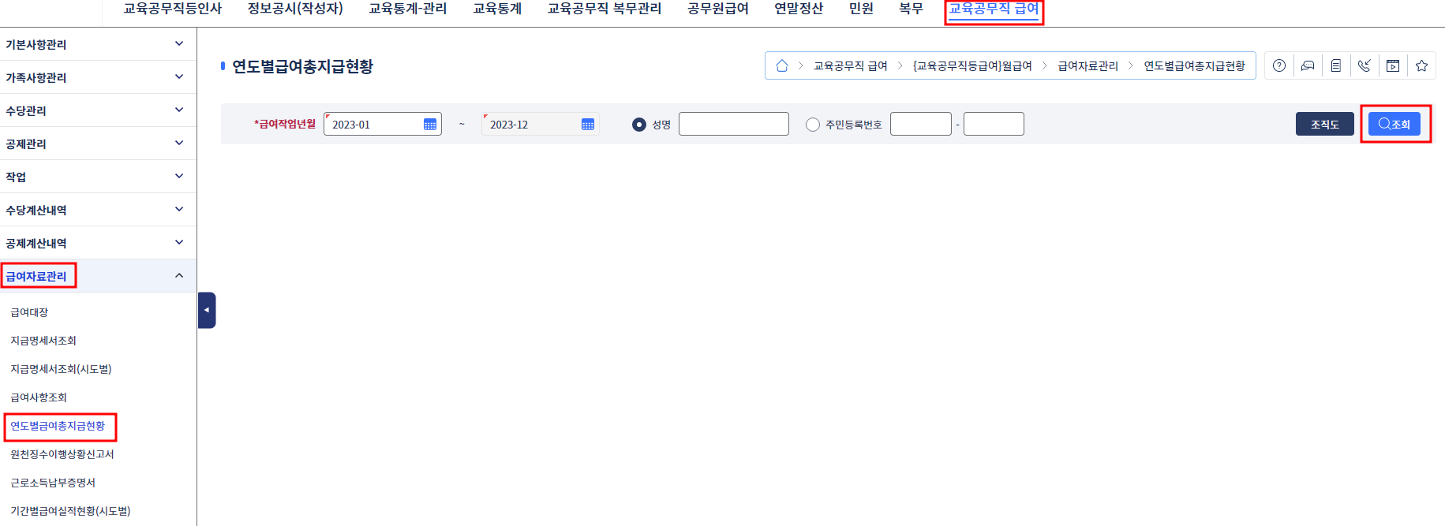Image resolution: width=1445 pixels, height=526 pixels.
Task: Open 지급명세서조회(시도별) in the sidebar
Action: [x=61, y=369]
